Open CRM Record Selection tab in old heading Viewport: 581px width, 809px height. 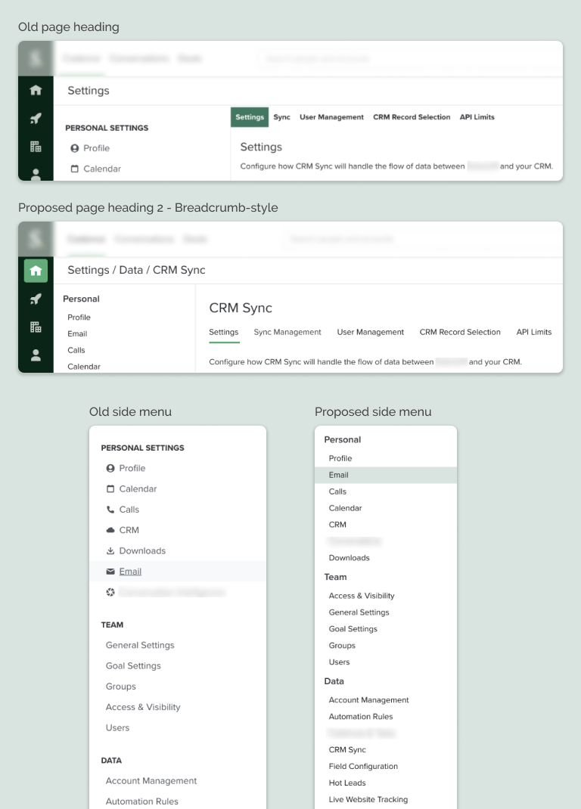412,117
